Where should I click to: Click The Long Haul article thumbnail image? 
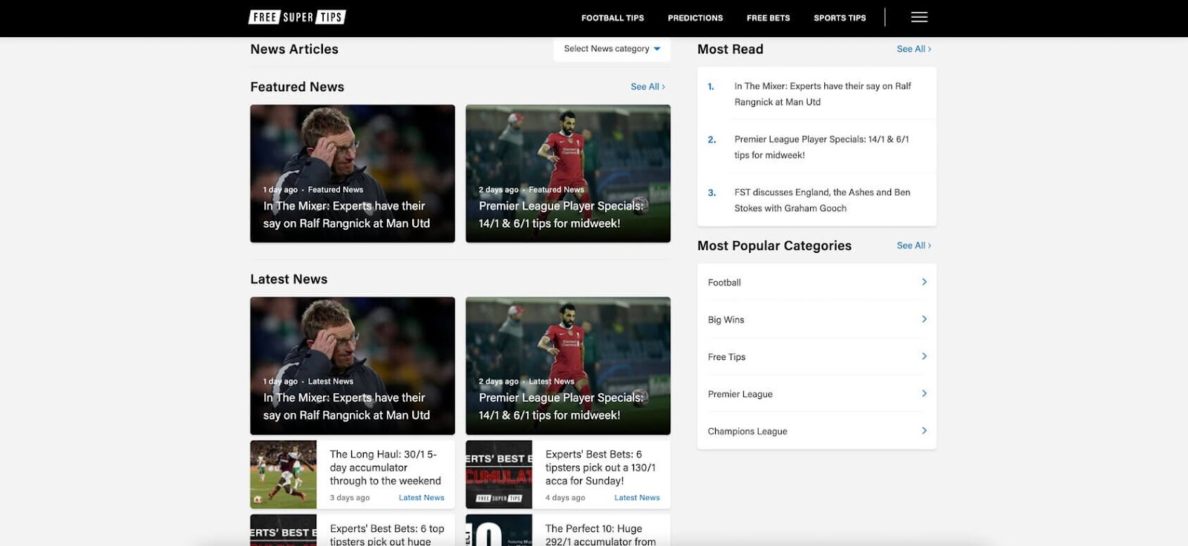284,475
